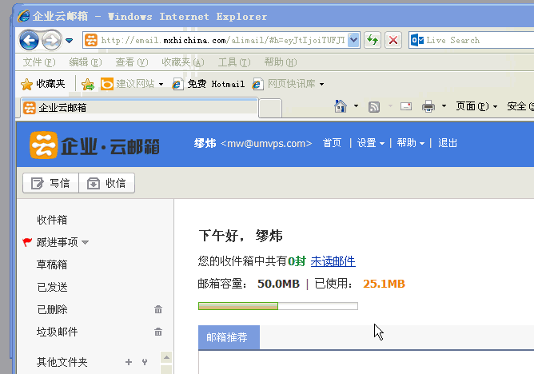Click the 其他文件夹 section label

click(x=62, y=362)
